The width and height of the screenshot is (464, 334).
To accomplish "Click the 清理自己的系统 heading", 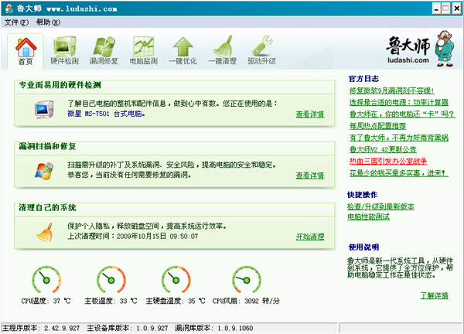I will [x=47, y=208].
